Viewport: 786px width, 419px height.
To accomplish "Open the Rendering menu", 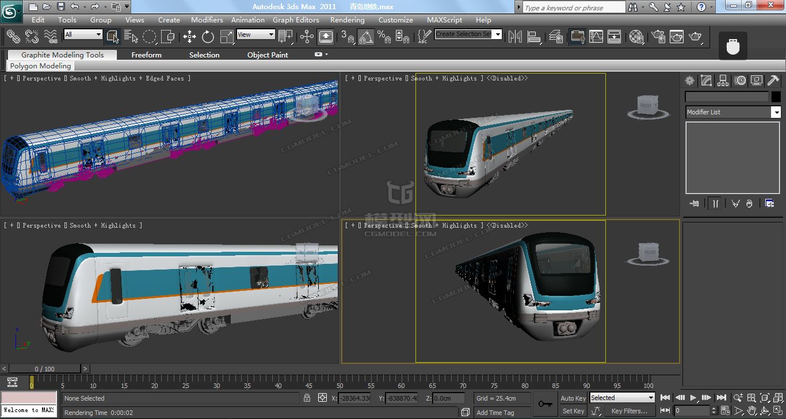I will 347,20.
